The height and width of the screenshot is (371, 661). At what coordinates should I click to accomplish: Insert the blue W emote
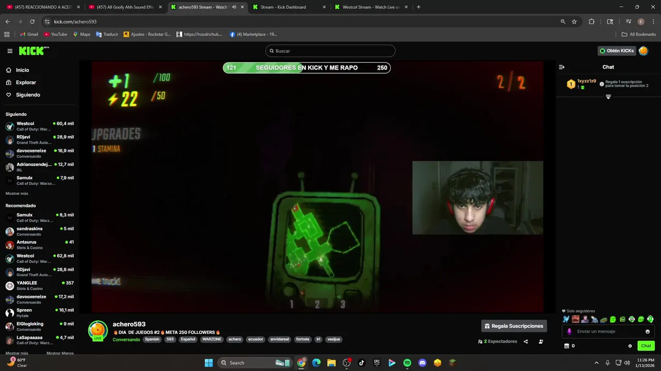(x=566, y=319)
